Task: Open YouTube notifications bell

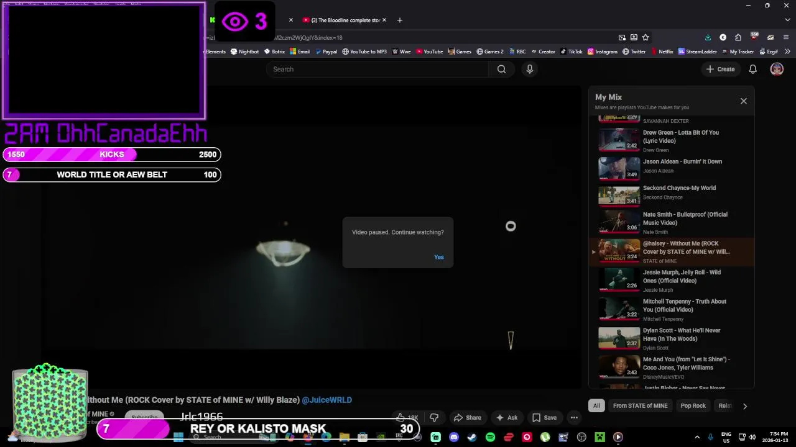Action: (x=753, y=70)
